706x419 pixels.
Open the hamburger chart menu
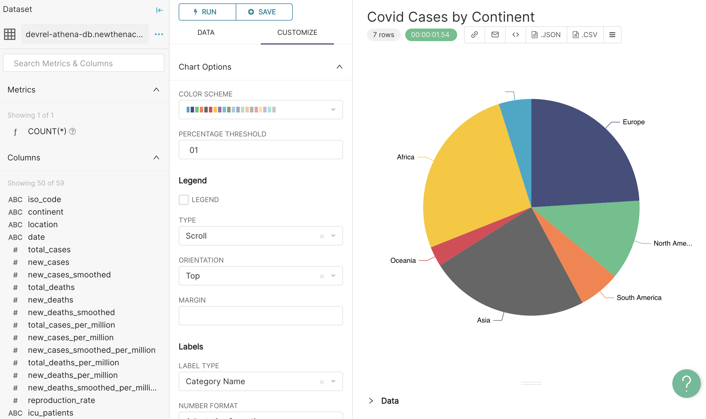pos(612,35)
